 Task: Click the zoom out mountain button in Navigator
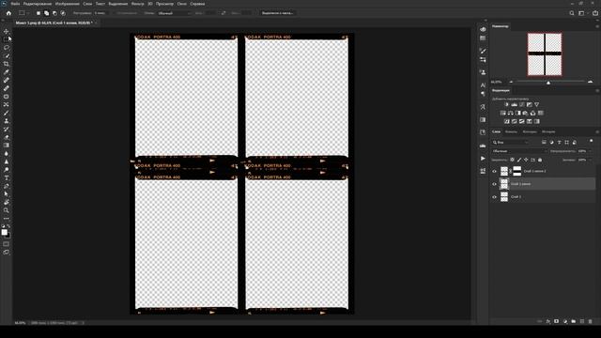[x=511, y=82]
